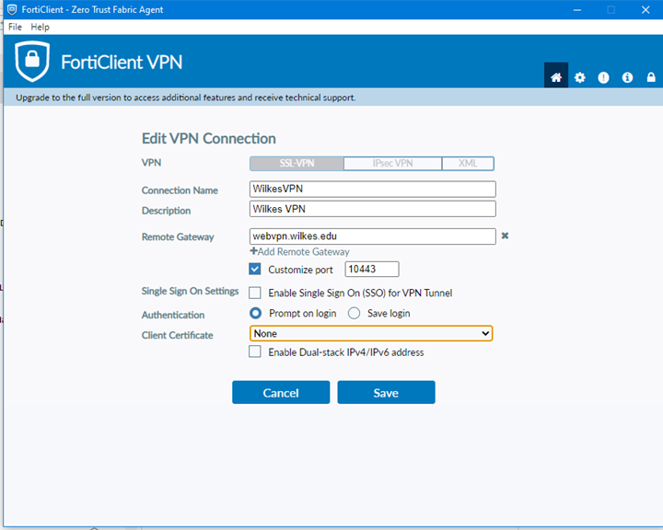The width and height of the screenshot is (663, 530).
Task: Click the Connection Name field
Action: coord(373,189)
